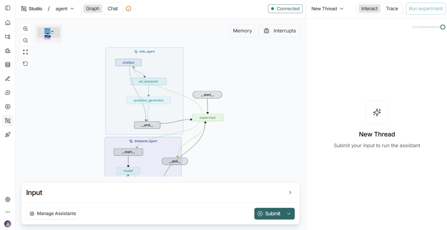The width and height of the screenshot is (447, 230).
Task: Toggle the sidebar panel icon
Action: click(7, 8)
